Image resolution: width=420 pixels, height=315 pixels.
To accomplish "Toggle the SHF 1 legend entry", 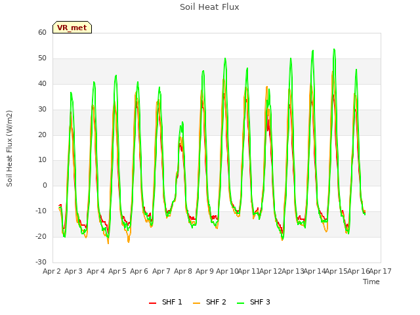I will 165,302.
